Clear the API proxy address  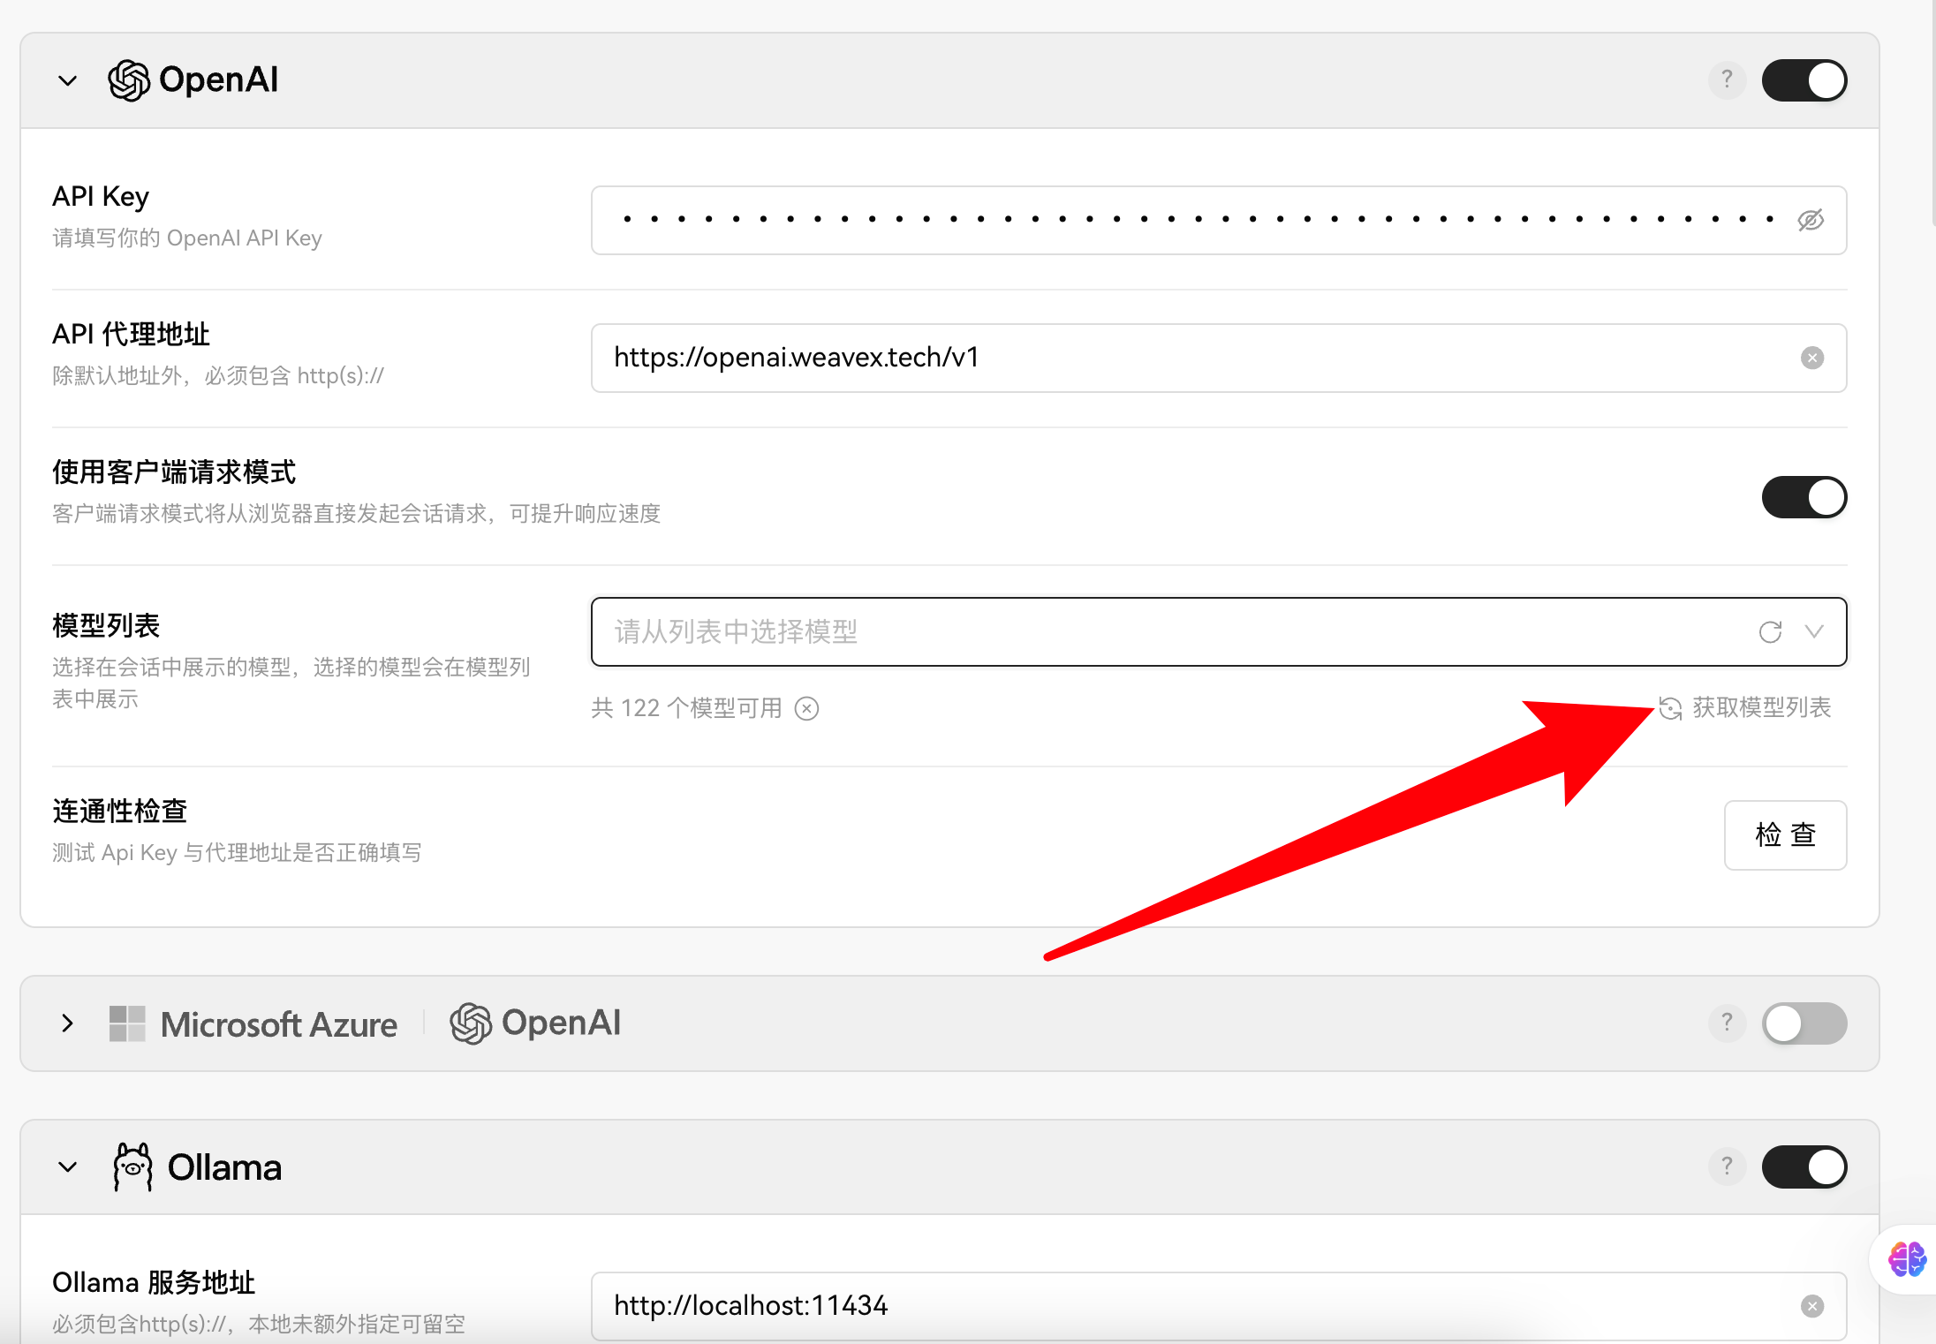click(1811, 358)
